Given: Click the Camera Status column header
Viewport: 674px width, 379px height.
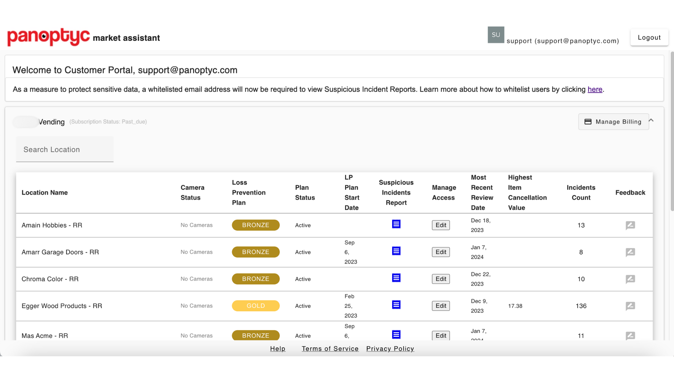Looking at the screenshot, I should pos(192,193).
